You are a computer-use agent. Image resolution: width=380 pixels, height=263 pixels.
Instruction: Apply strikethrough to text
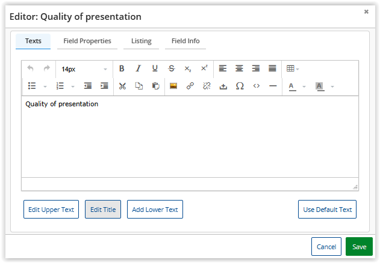coord(171,69)
